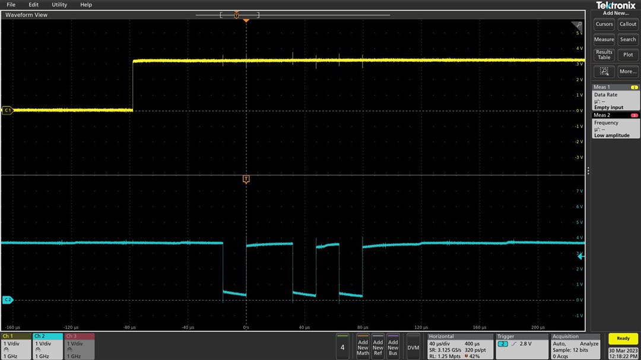The image size is (641, 360).
Task: Click the Ch 1 coupling icon
Action: point(6,350)
